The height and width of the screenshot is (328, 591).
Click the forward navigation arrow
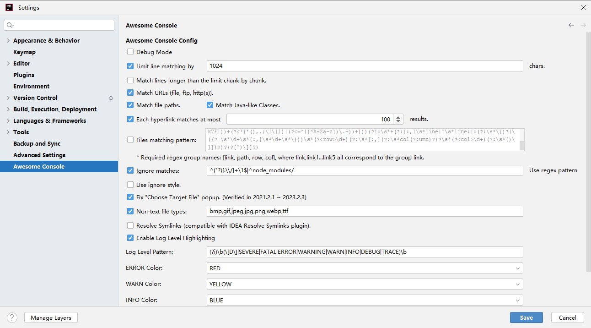click(x=583, y=25)
